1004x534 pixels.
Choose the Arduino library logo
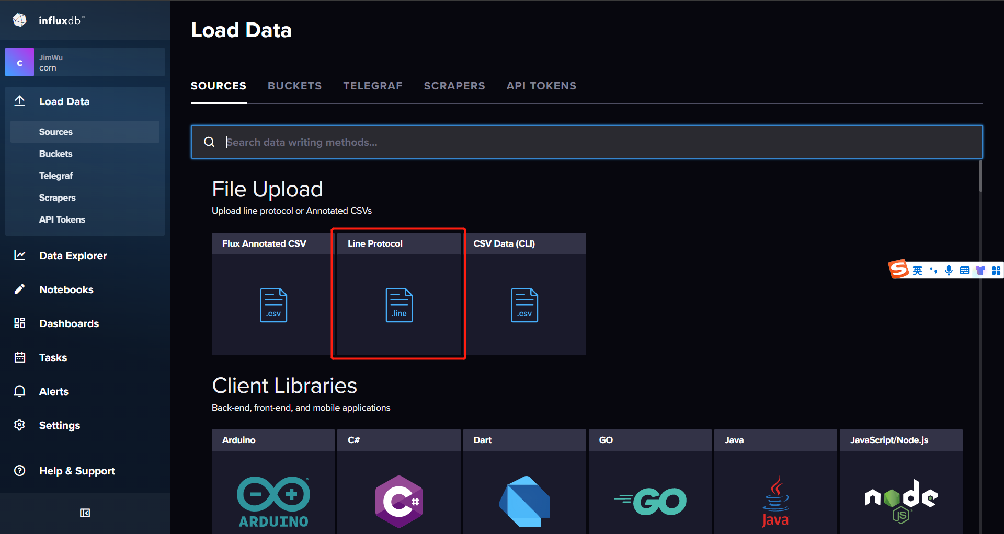click(273, 502)
